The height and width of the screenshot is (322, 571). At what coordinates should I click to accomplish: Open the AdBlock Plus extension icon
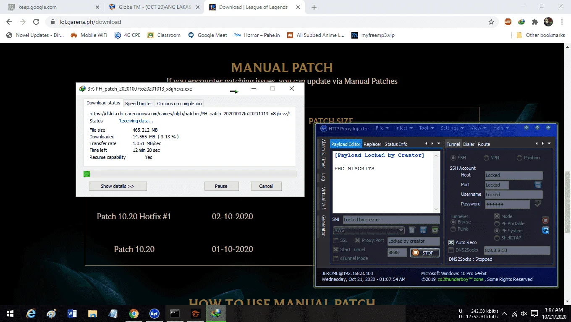(508, 22)
